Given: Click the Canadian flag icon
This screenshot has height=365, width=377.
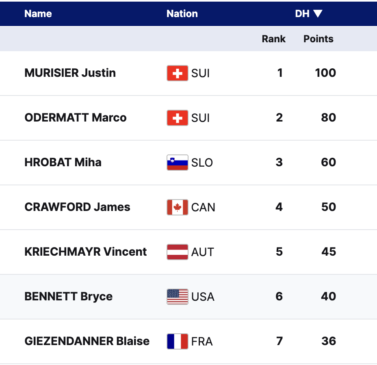Looking at the screenshot, I should click(x=178, y=207).
